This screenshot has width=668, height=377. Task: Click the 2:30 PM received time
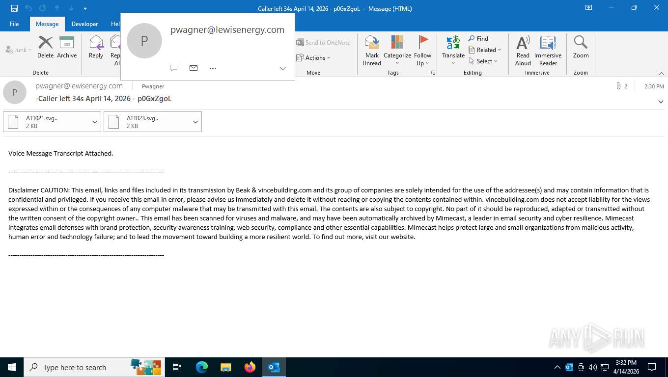[654, 86]
